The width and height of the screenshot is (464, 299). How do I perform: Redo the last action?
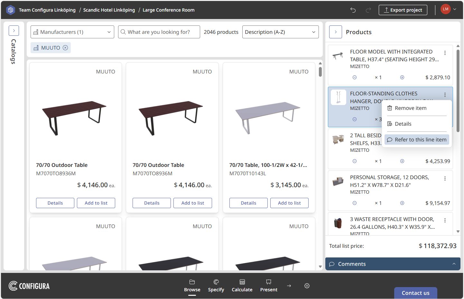coord(368,10)
